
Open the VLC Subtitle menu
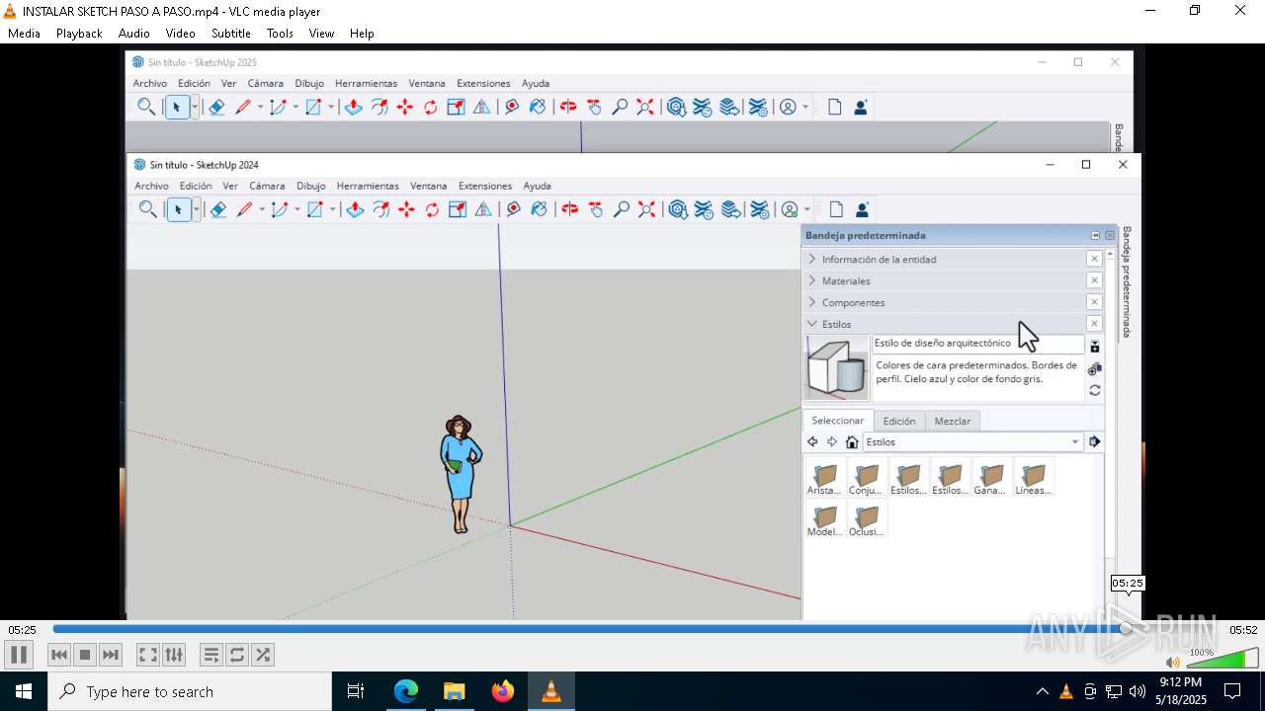tap(230, 33)
